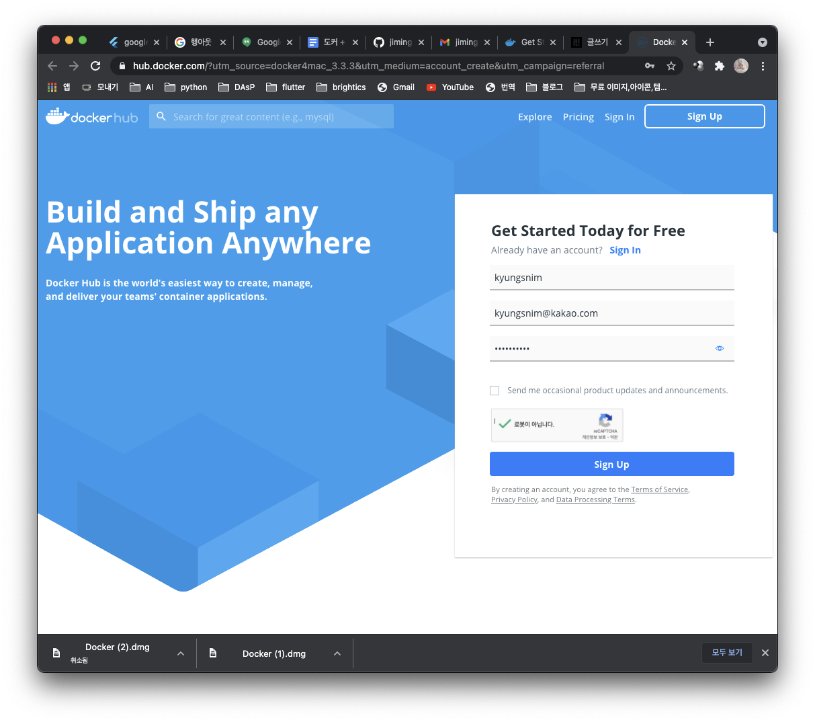Image resolution: width=815 pixels, height=722 pixels.
Task: Open the 블로그 bookmarks folder
Action: (545, 87)
